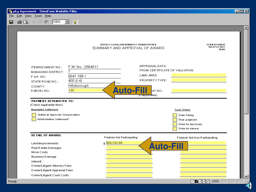Click Negotiated Settlement heading
256x192 pixels.
[x=44, y=109]
